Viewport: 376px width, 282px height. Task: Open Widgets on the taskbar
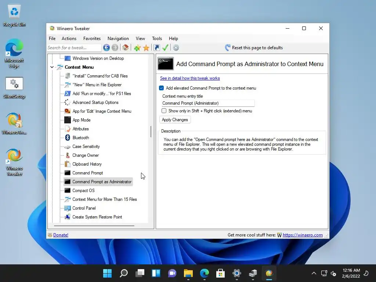156,273
